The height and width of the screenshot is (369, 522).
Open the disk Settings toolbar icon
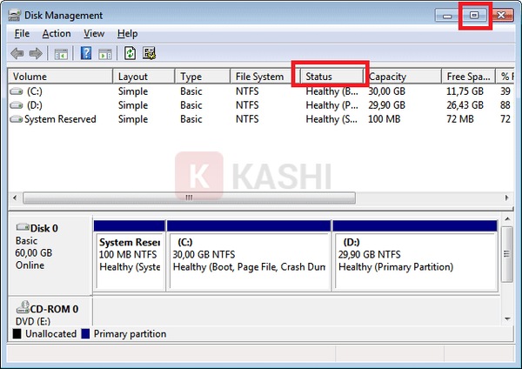click(149, 53)
